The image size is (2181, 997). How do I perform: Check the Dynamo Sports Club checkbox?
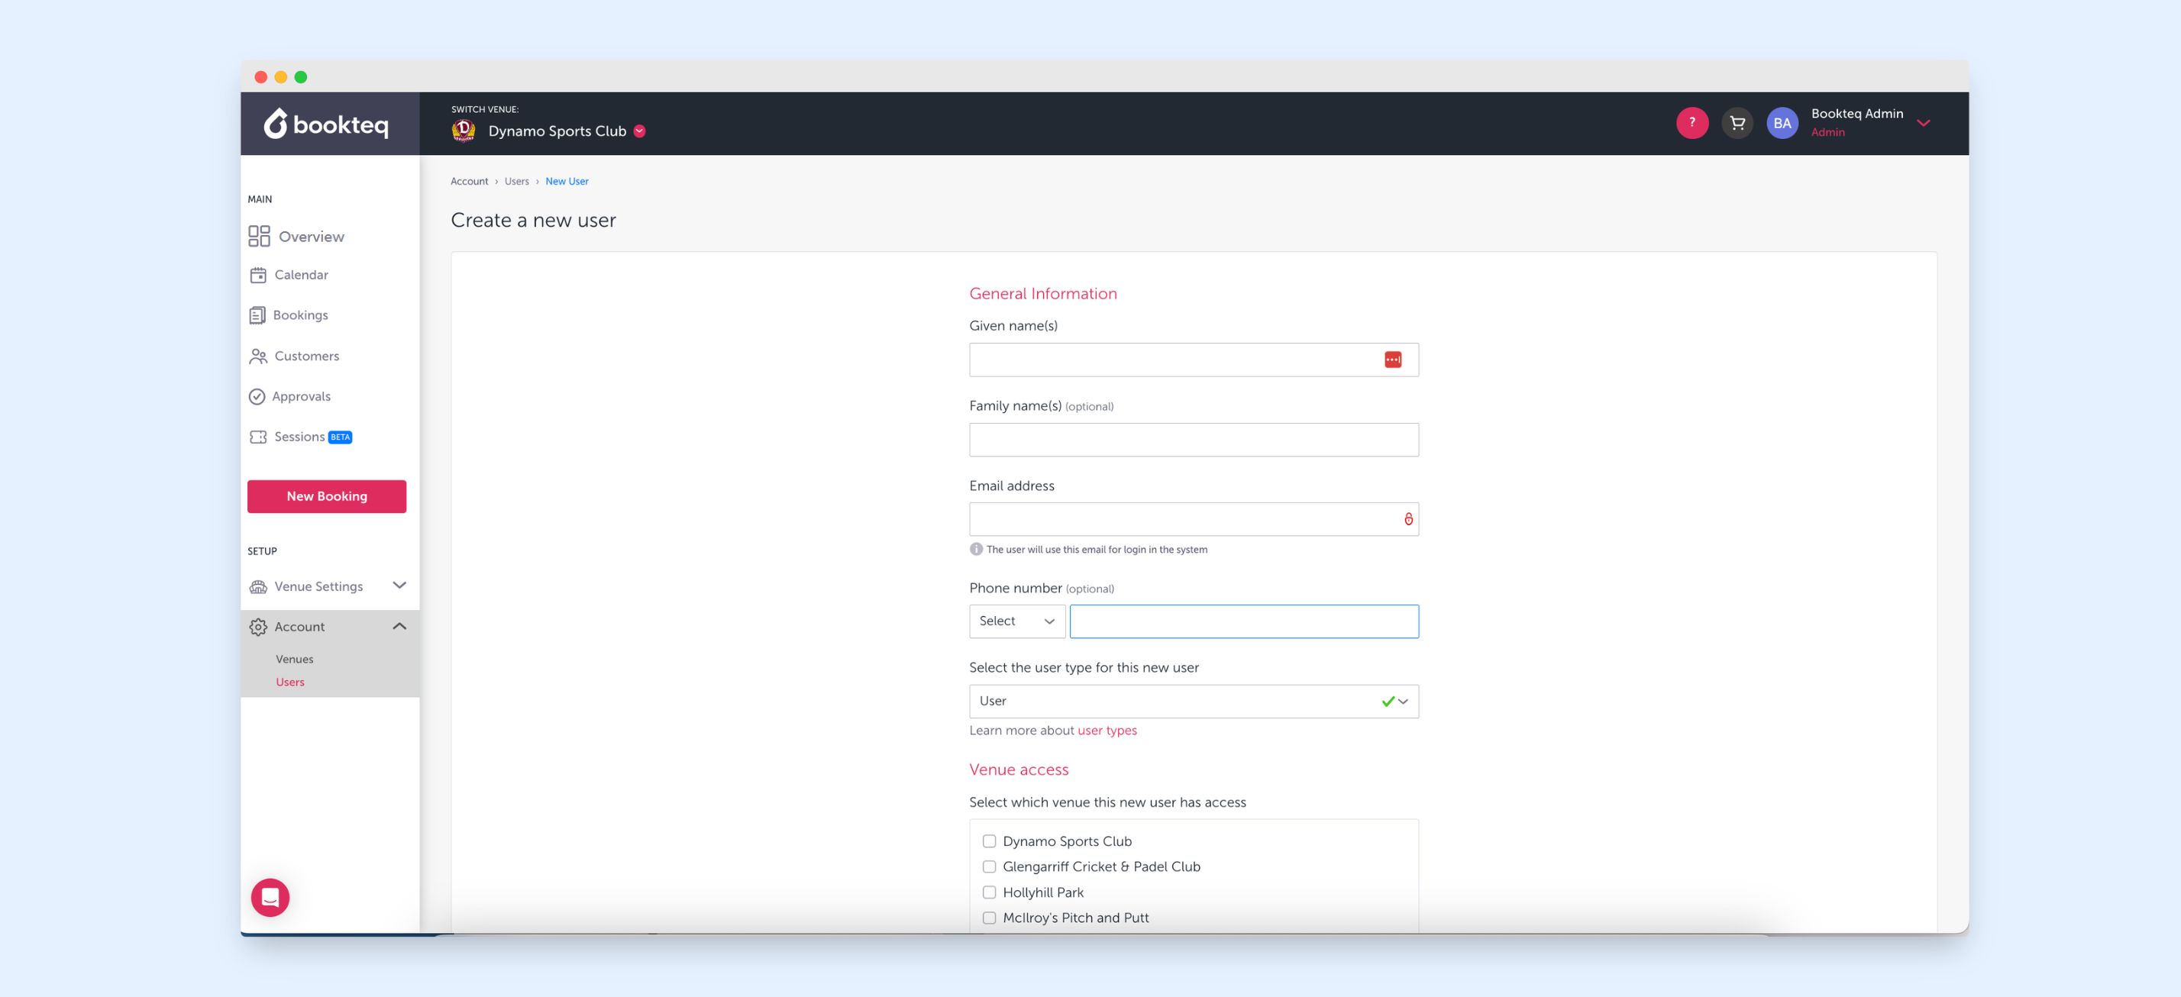pyautogui.click(x=988, y=841)
